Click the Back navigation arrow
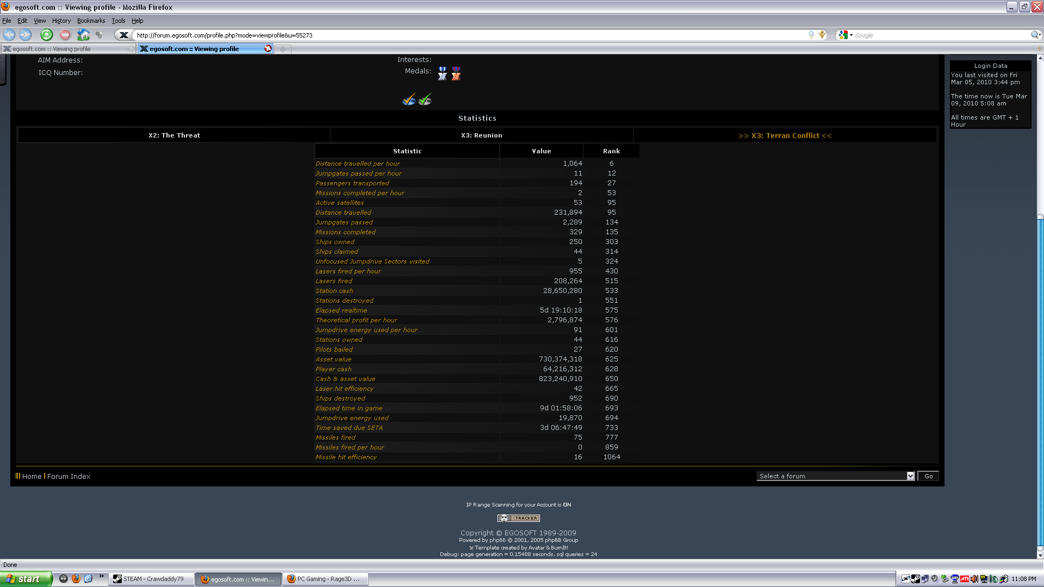The width and height of the screenshot is (1044, 587). coord(9,35)
